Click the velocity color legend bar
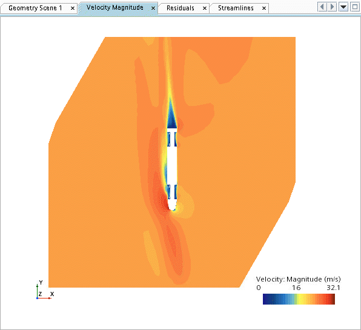The image size is (361, 330). pos(299,299)
